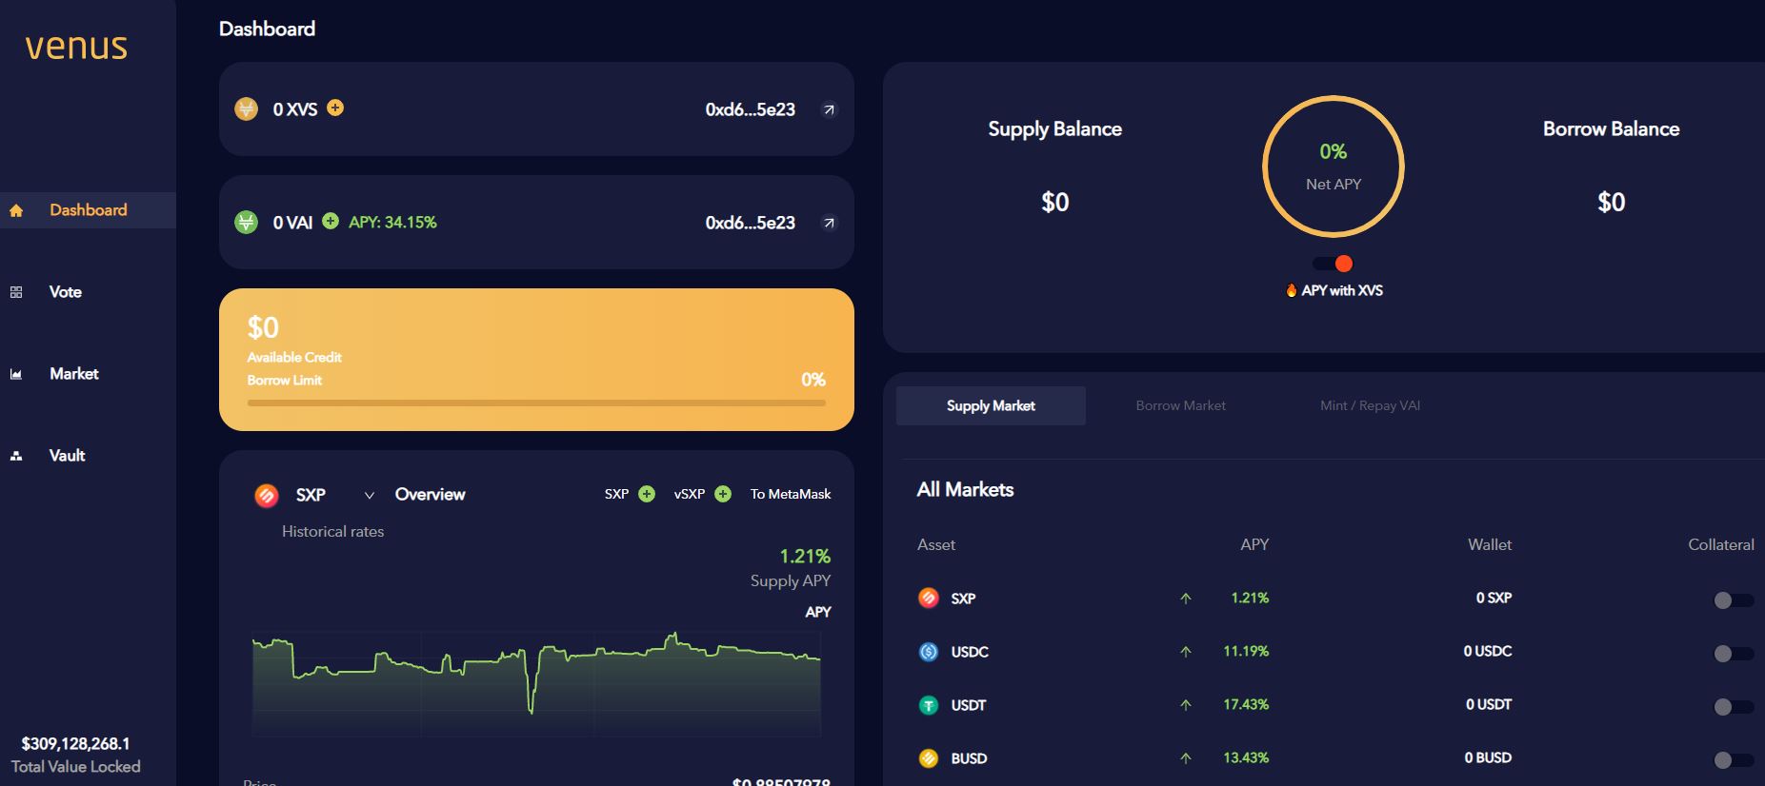
Task: Click the 11.19% APY value
Action: click(1246, 652)
